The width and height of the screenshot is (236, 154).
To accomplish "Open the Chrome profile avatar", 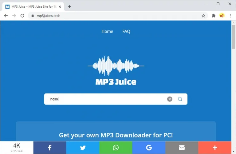I will 222,15.
